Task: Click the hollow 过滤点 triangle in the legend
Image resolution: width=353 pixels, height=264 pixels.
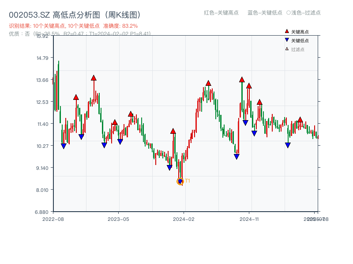Action: [287, 49]
